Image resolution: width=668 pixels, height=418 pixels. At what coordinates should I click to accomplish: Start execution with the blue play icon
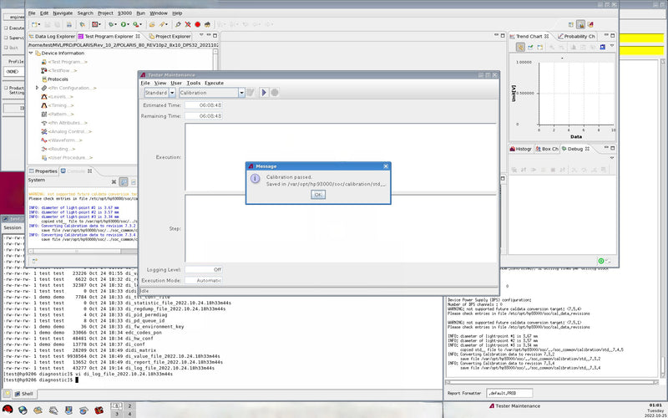point(264,93)
